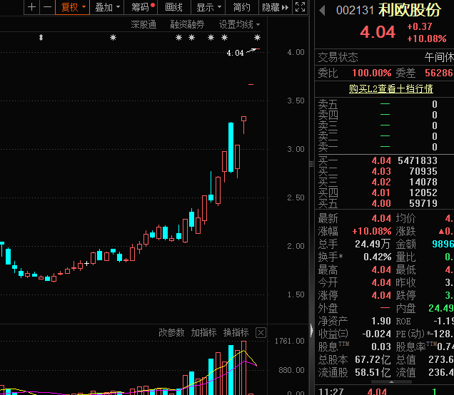454x395 pixels.
Task: Toggle the 画线 drawing line mode
Action: [173, 7]
